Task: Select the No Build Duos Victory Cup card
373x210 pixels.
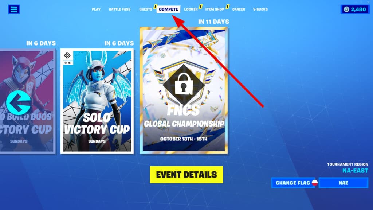Action: [x=28, y=101]
